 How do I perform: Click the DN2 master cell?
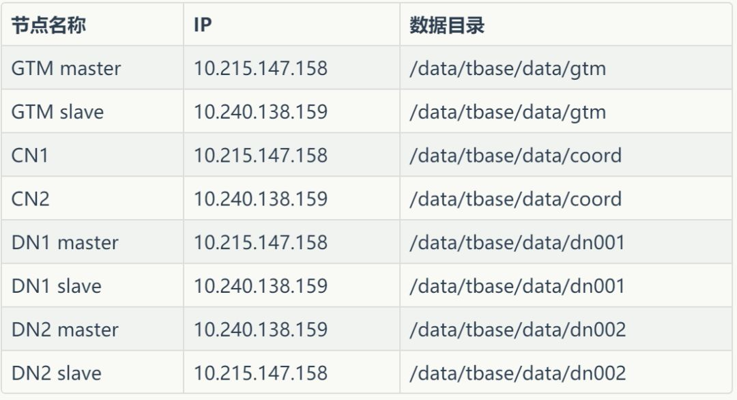tap(65, 330)
